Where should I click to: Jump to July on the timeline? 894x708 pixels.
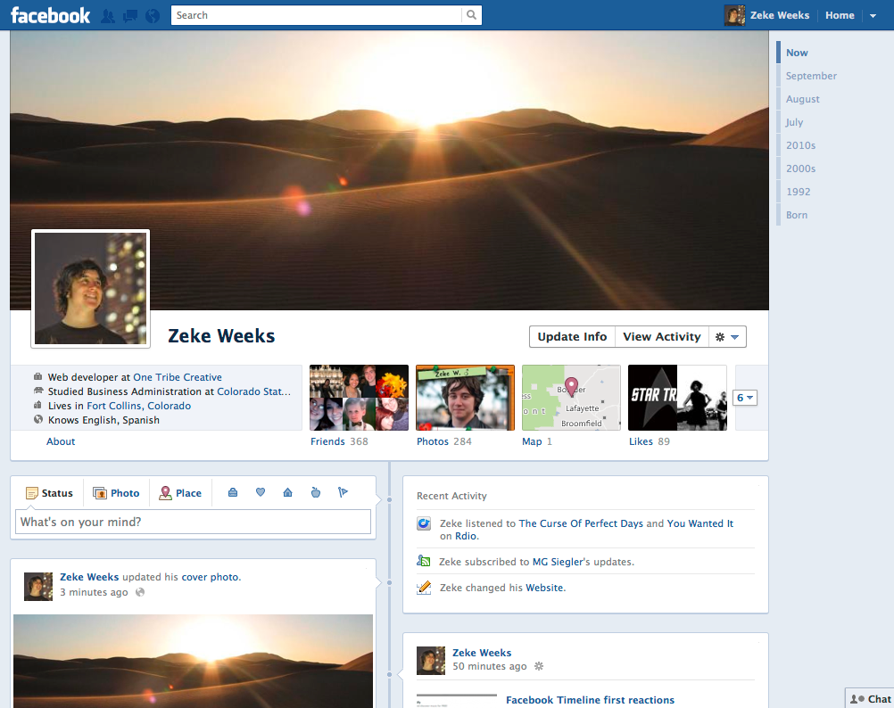point(794,122)
